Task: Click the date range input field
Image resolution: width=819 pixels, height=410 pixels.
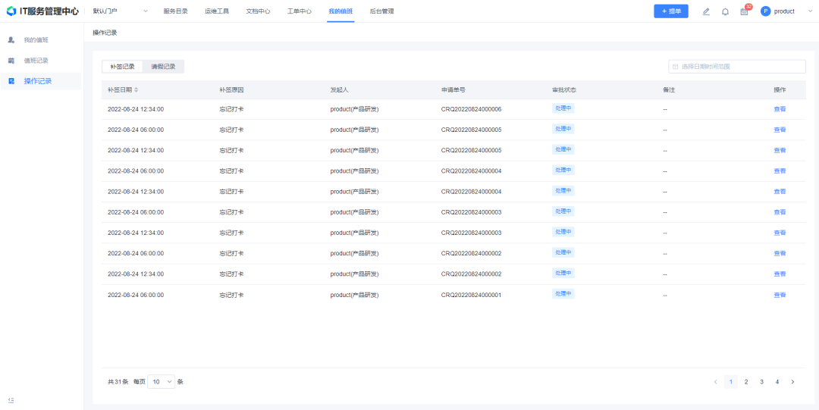Action: pyautogui.click(x=737, y=67)
